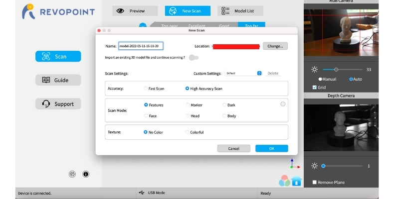Image resolution: width=399 pixels, height=199 pixels.
Task: Click 'Device is connected.' status text
Action: click(x=34, y=193)
